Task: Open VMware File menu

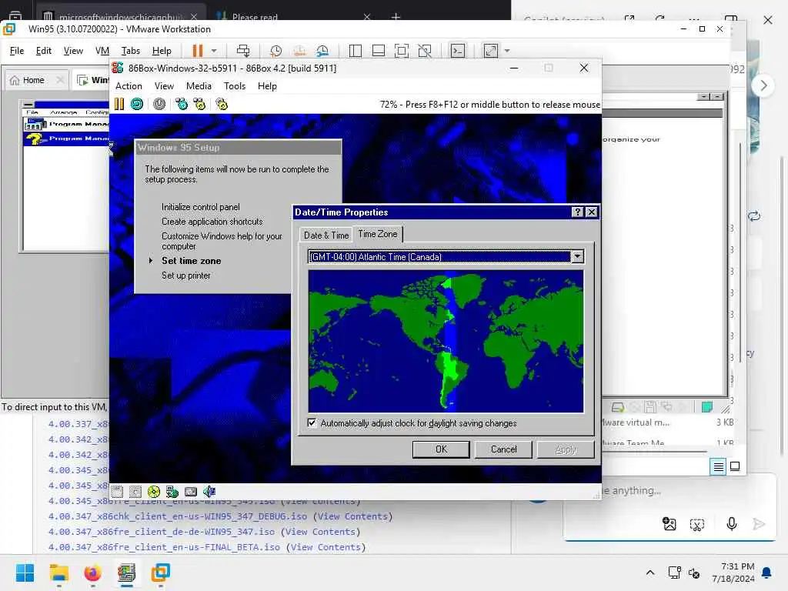Action: [17, 50]
